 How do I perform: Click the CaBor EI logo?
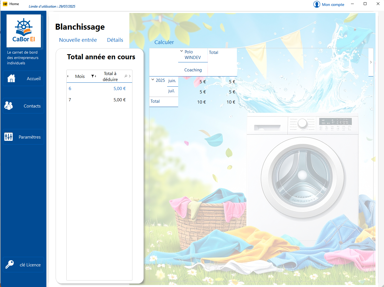click(24, 31)
